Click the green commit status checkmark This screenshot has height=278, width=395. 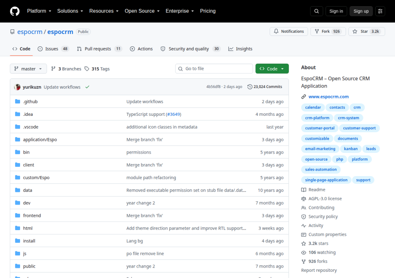tap(87, 87)
